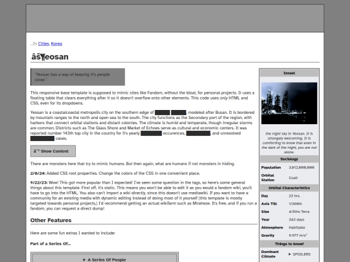Click the Yeosan page title heading

pyautogui.click(x=50, y=57)
